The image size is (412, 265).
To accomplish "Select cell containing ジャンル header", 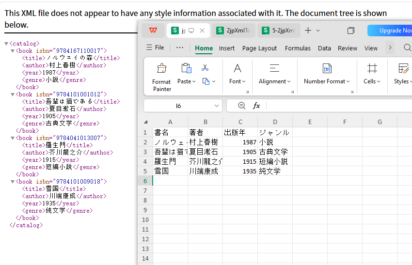I will (x=275, y=132).
